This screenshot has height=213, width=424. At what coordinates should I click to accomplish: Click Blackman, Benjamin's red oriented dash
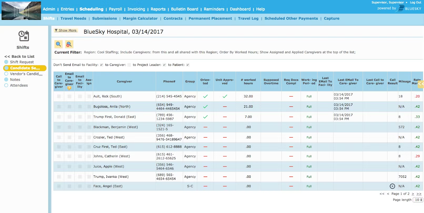coord(205,127)
